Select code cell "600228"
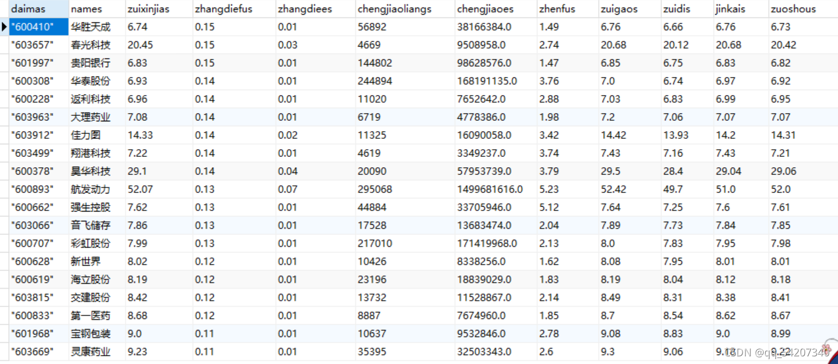This screenshot has height=364, width=838. (x=39, y=99)
